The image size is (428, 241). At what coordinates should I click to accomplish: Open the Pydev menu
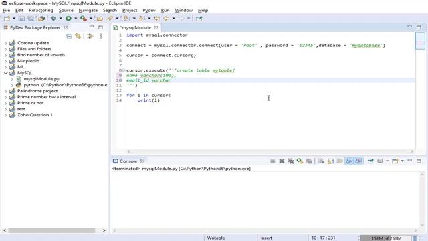click(x=149, y=11)
